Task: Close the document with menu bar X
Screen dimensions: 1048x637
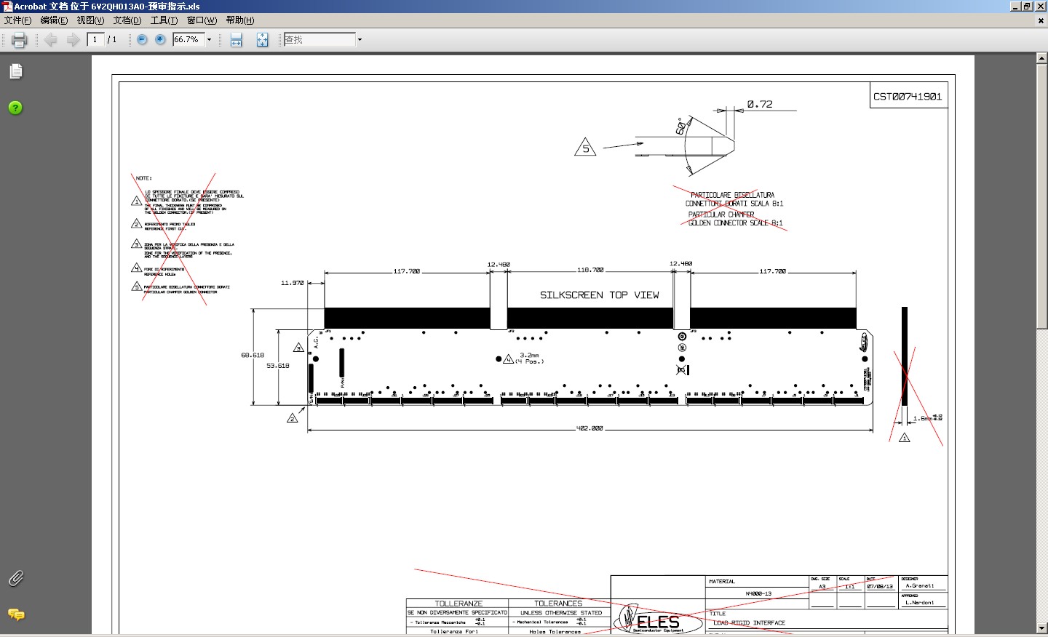Action: coord(1041,20)
